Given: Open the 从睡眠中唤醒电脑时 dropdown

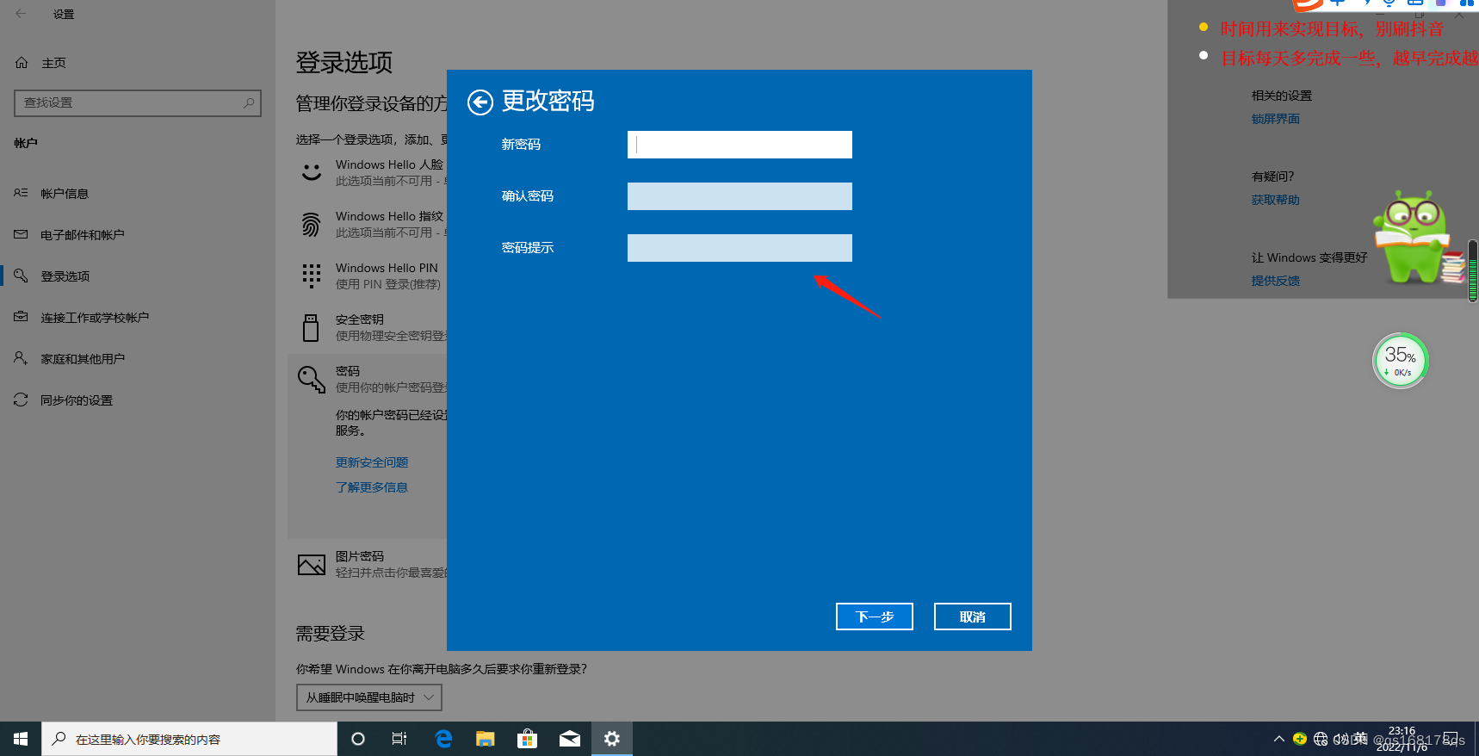Looking at the screenshot, I should [x=369, y=697].
